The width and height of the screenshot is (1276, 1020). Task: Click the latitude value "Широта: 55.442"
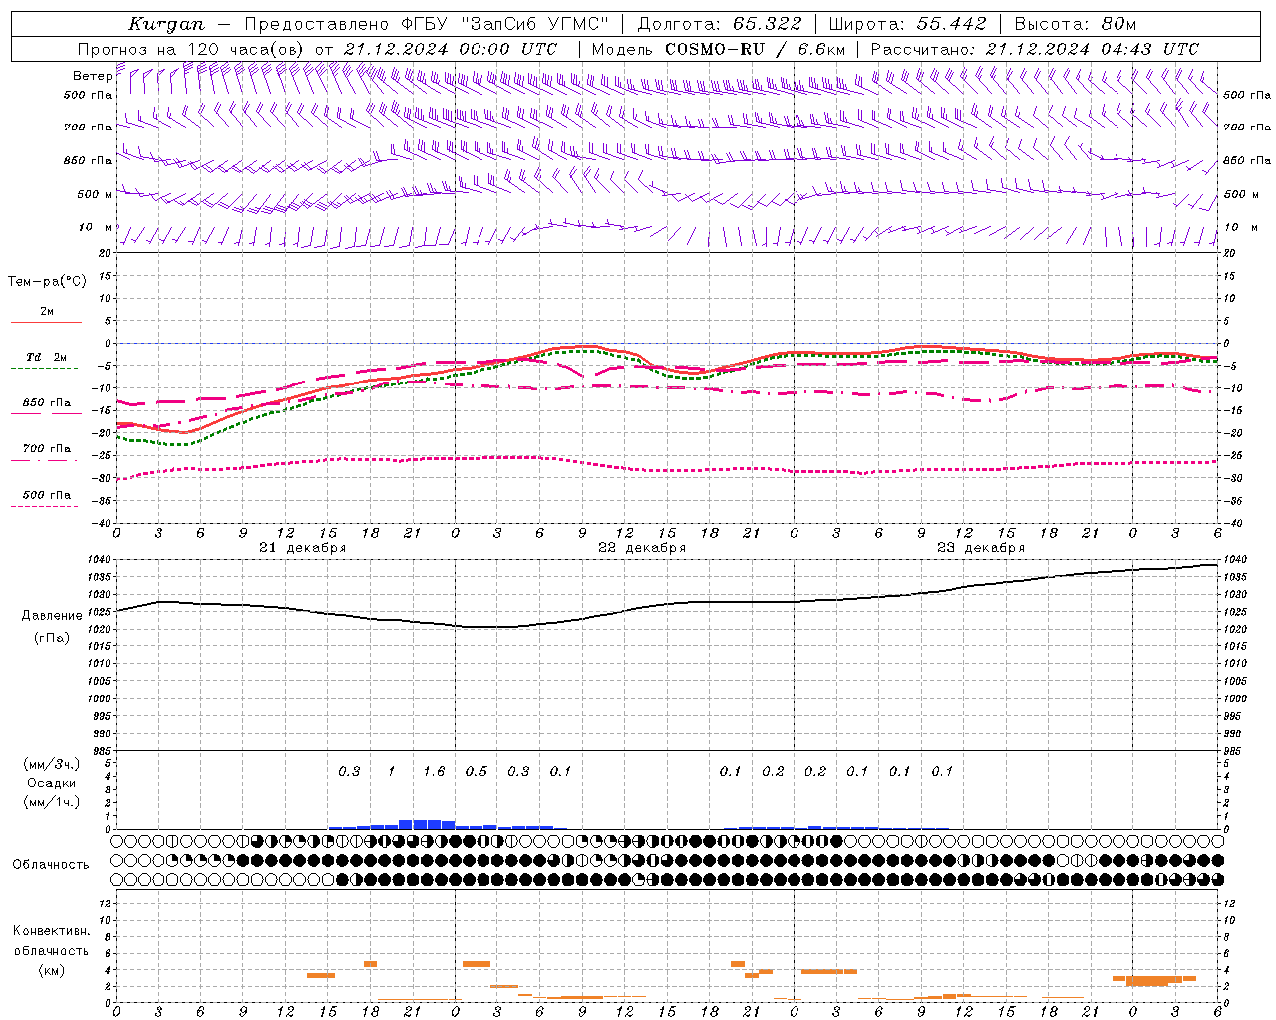click(907, 24)
